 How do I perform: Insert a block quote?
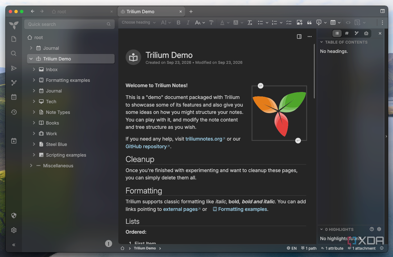[309, 22]
